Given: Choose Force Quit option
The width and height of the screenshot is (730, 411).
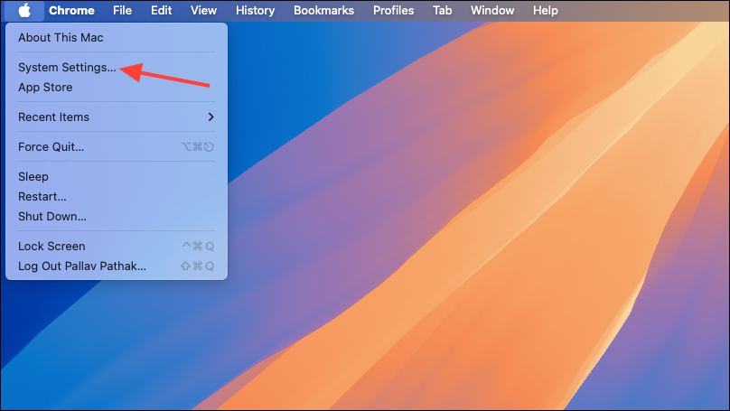Looking at the screenshot, I should [x=117, y=147].
